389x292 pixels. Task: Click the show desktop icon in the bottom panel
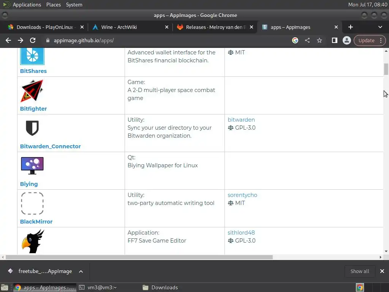(x=5, y=287)
